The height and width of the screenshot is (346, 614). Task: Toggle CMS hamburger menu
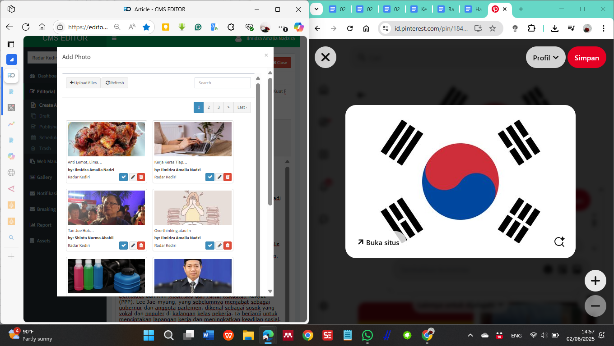coord(114,39)
